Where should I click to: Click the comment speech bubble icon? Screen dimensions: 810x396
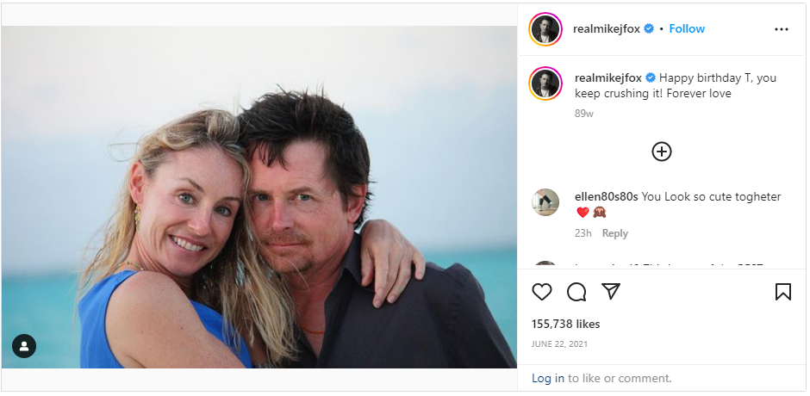pyautogui.click(x=576, y=292)
